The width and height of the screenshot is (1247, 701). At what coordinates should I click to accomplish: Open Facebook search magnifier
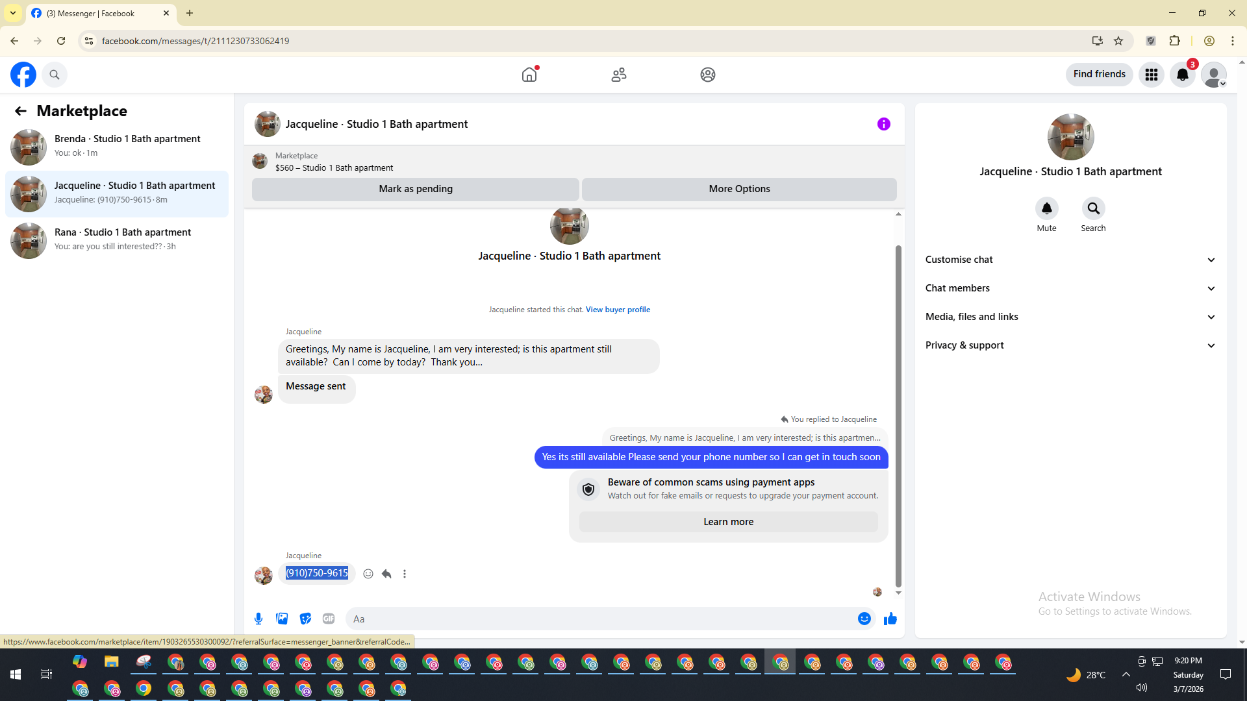coord(55,75)
